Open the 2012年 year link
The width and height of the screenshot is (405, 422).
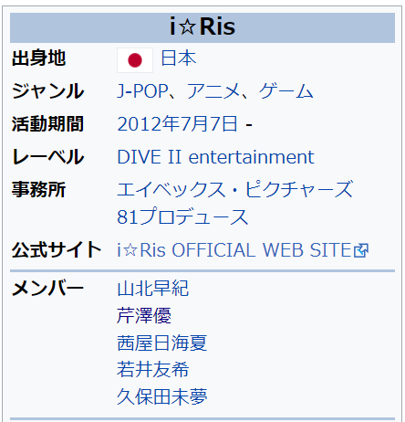pos(148,123)
